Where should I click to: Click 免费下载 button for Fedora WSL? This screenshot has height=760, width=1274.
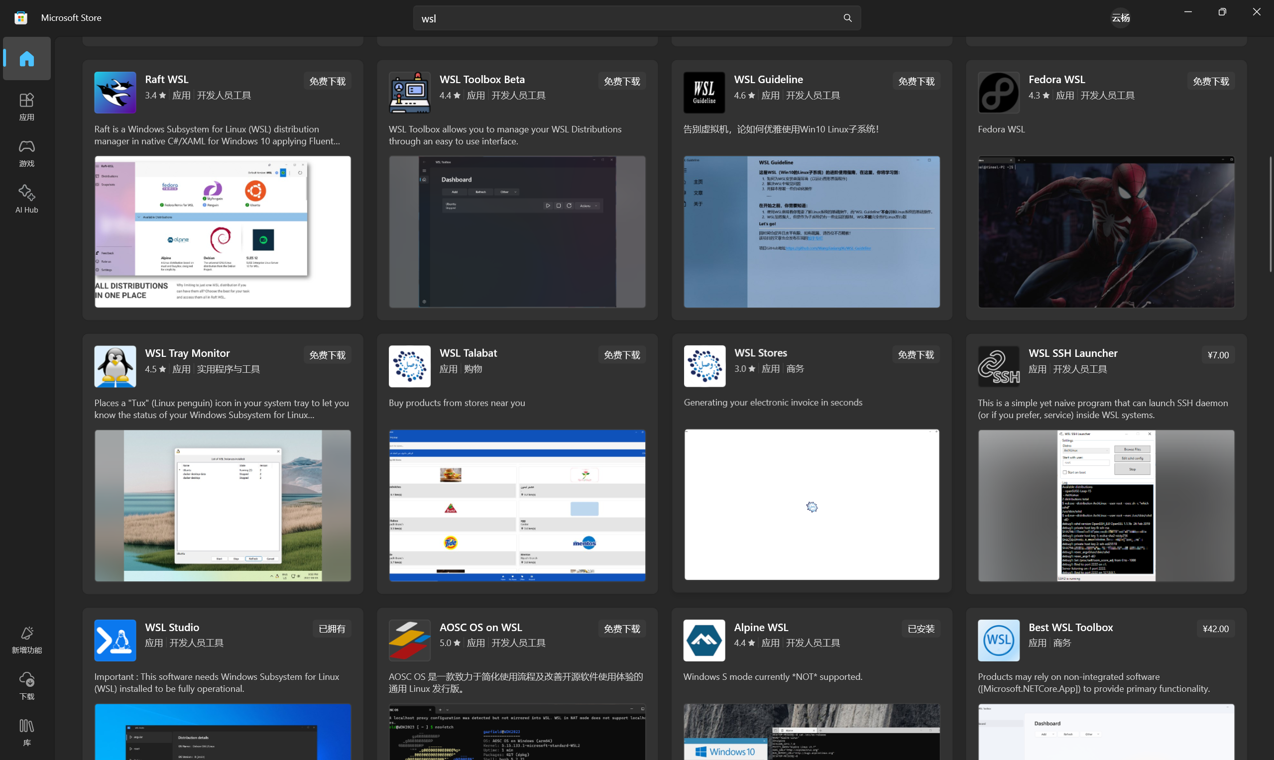[x=1211, y=81]
